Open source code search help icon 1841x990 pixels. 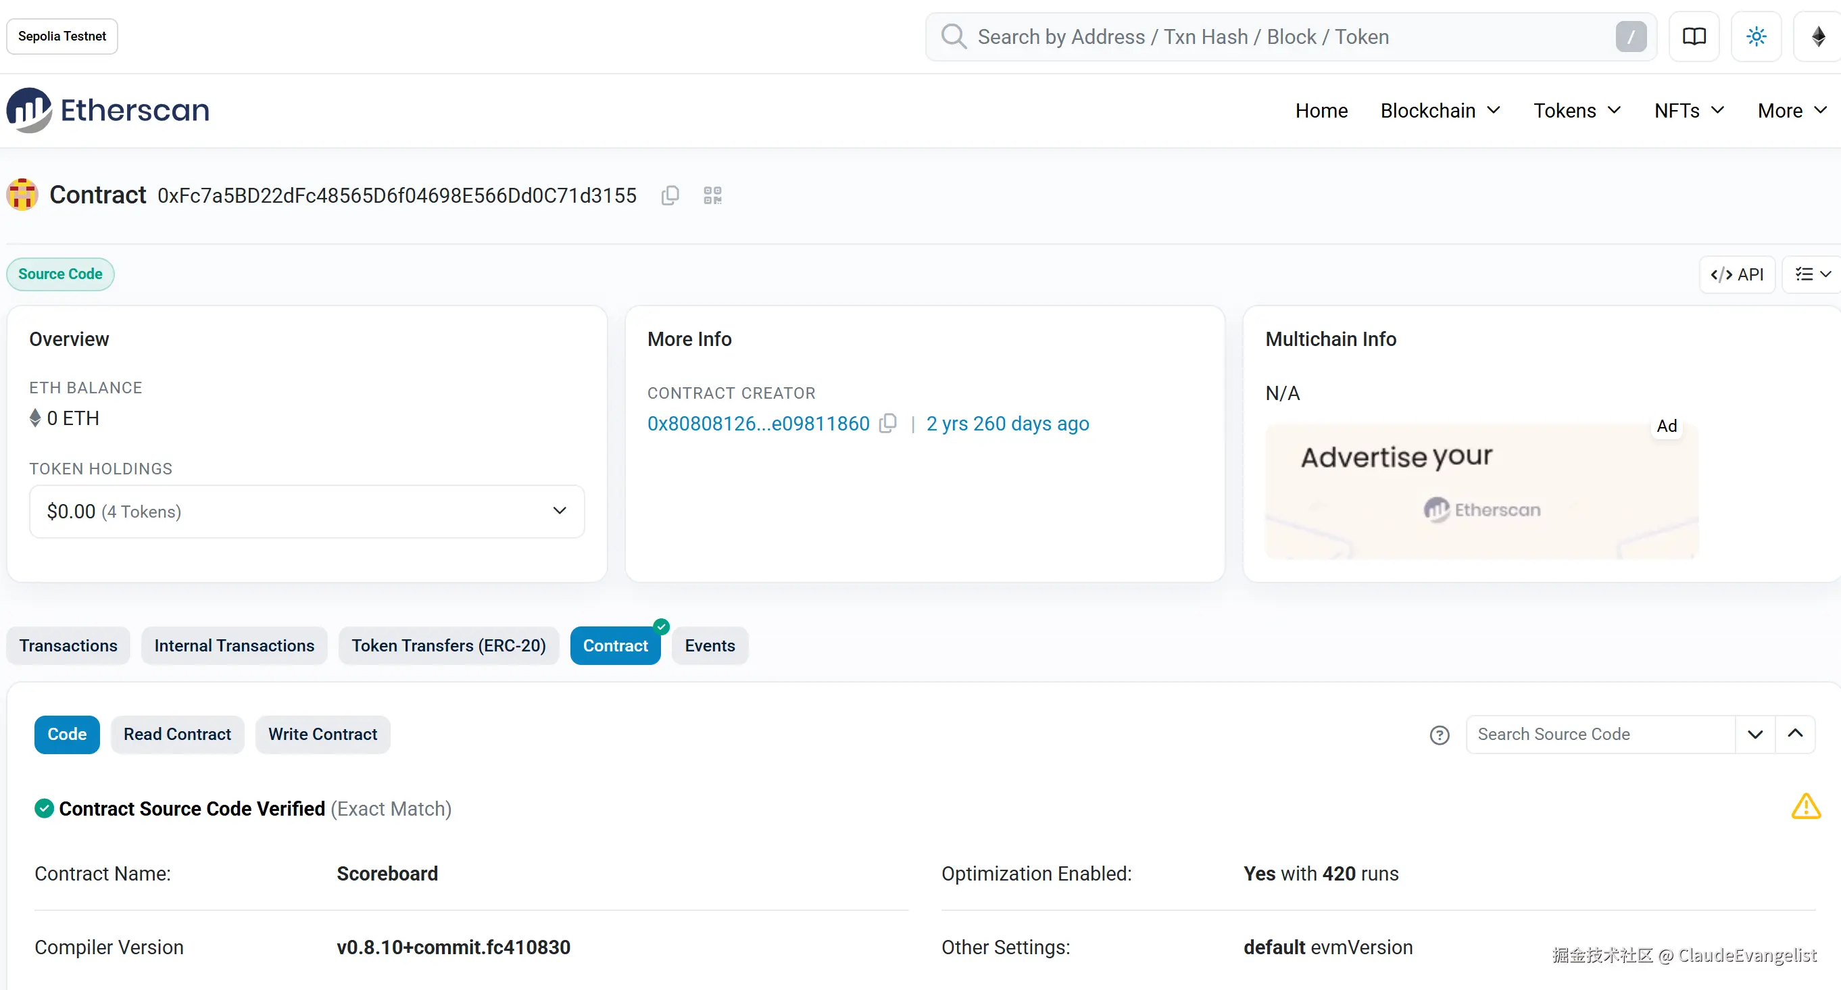pyautogui.click(x=1440, y=735)
